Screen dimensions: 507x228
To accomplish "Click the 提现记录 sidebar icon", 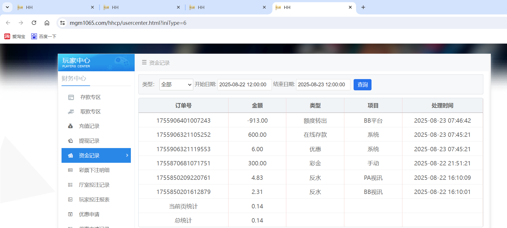I will click(70, 141).
